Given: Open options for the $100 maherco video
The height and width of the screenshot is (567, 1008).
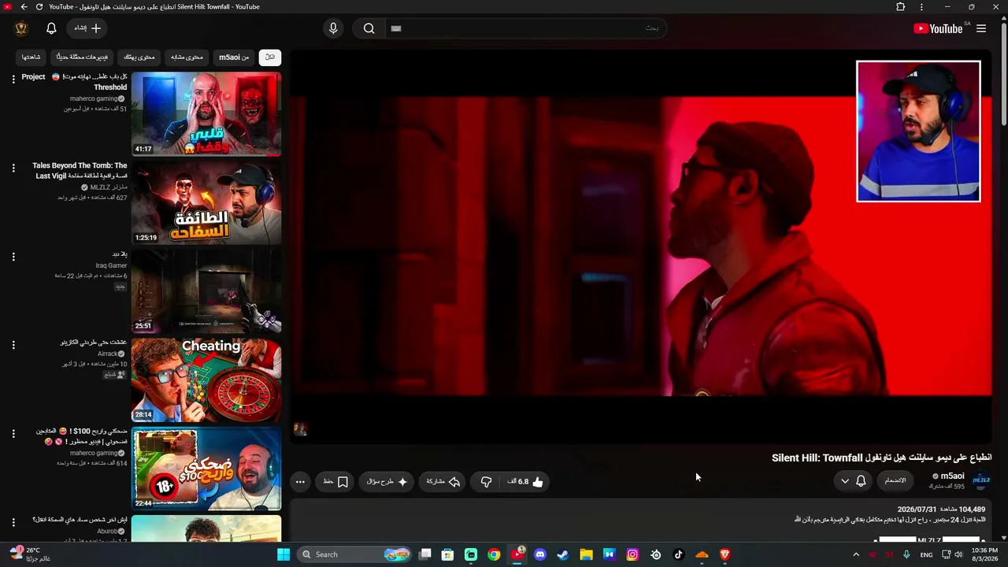Looking at the screenshot, I should (x=13, y=434).
